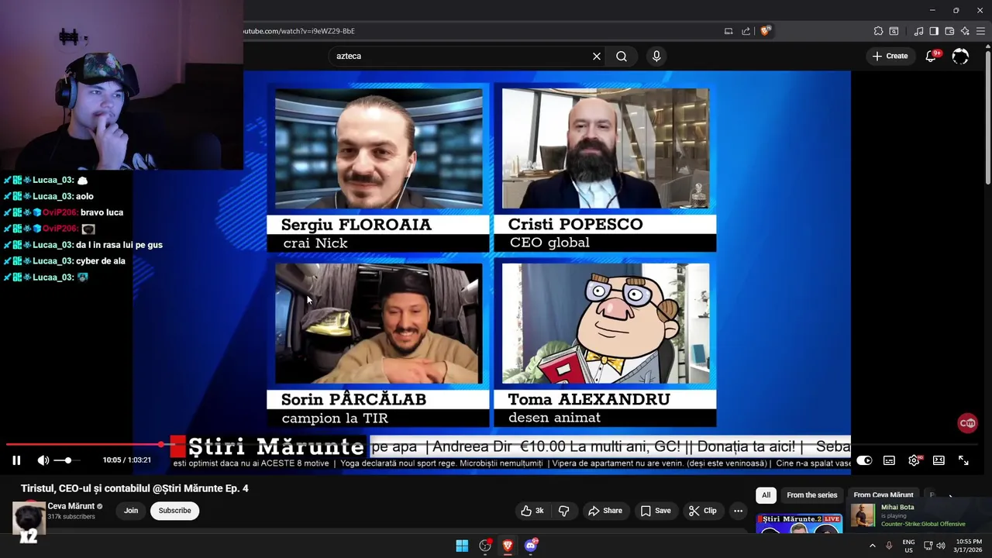Toggle the autoplay switch in the player
This screenshot has width=992, height=558.
tap(864, 460)
